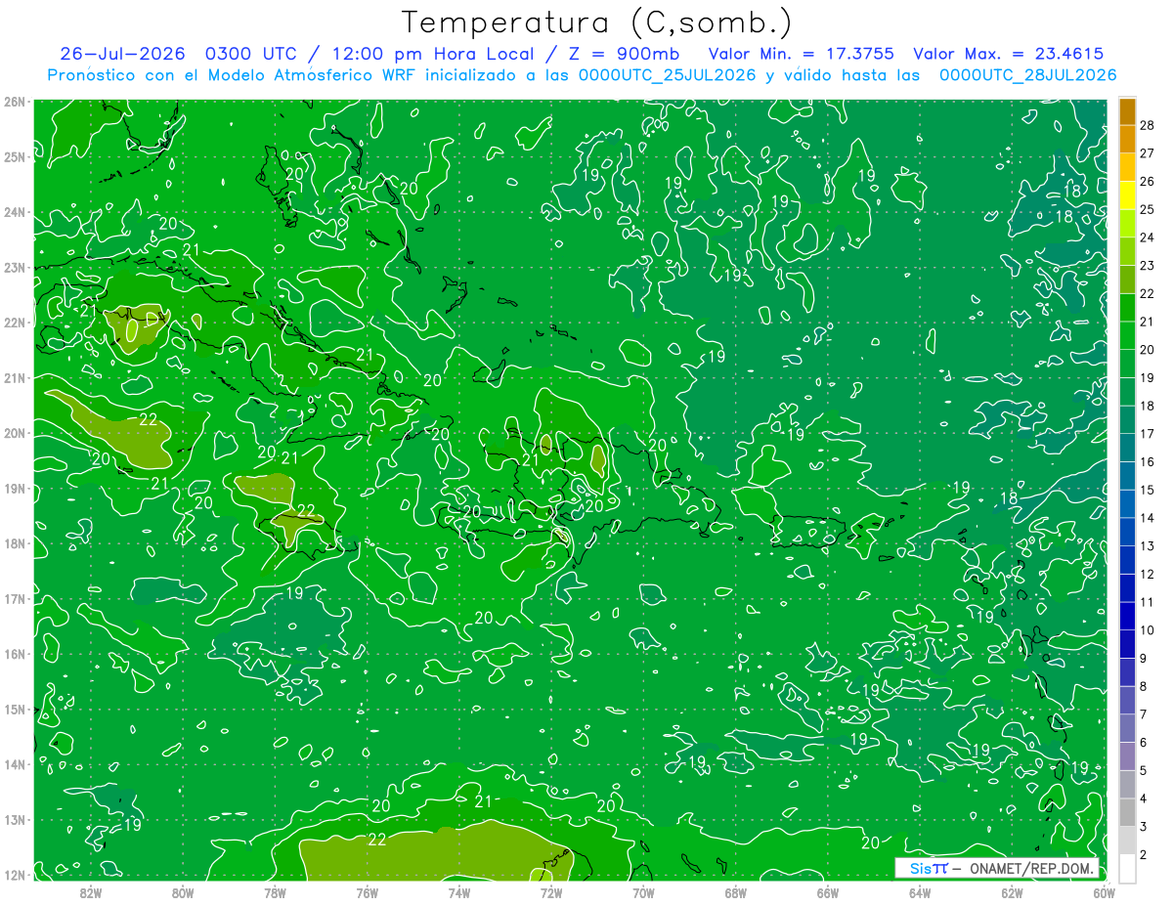
Task: Click the 62W longitude axis label
Action: point(1012,892)
